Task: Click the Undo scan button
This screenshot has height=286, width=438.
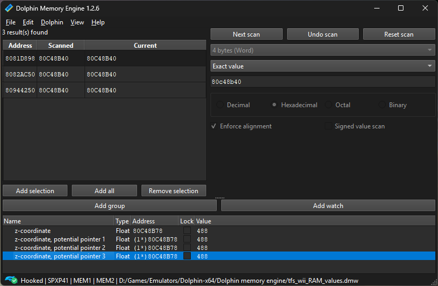Action: pyautogui.click(x=323, y=34)
